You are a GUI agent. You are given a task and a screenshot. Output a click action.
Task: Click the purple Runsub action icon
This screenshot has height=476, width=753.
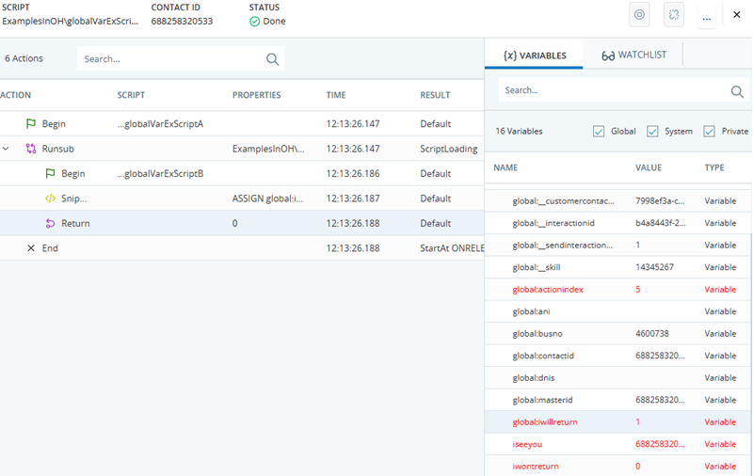(31, 149)
